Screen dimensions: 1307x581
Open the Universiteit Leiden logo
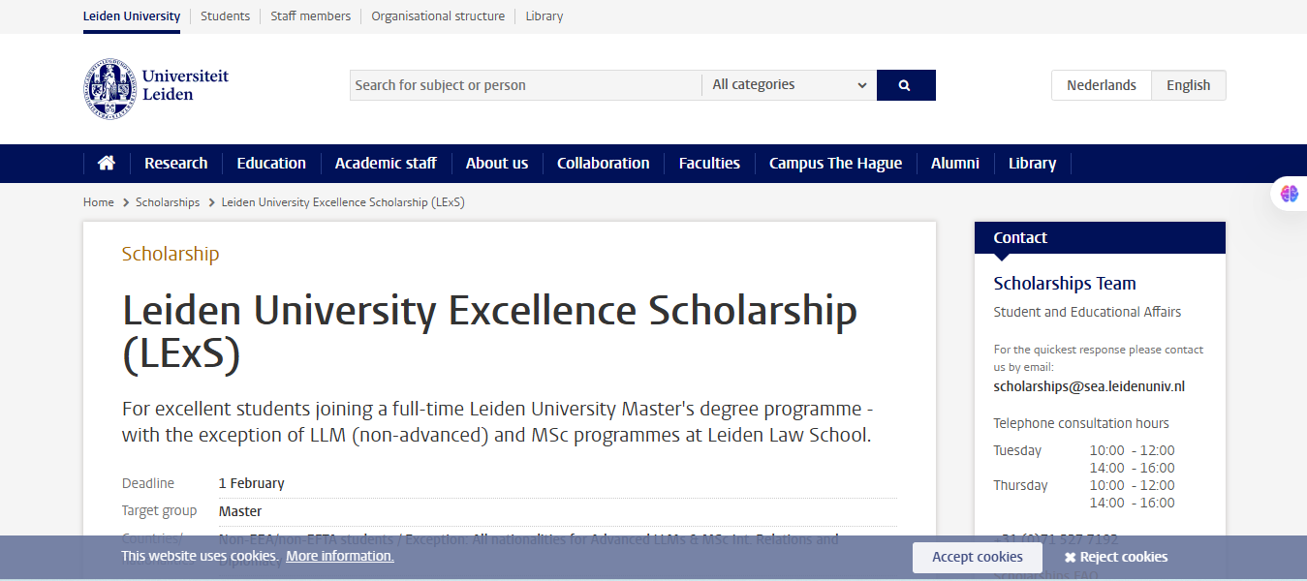(156, 87)
